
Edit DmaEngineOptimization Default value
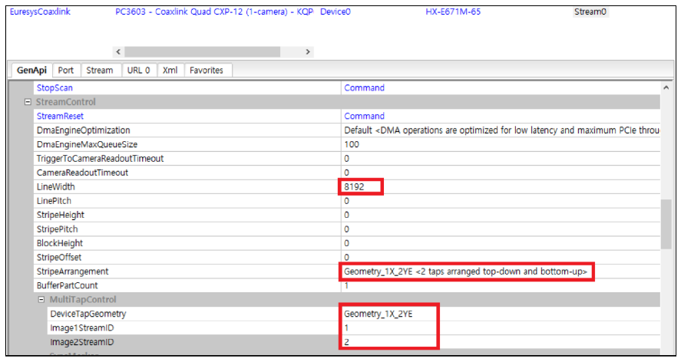pos(501,130)
